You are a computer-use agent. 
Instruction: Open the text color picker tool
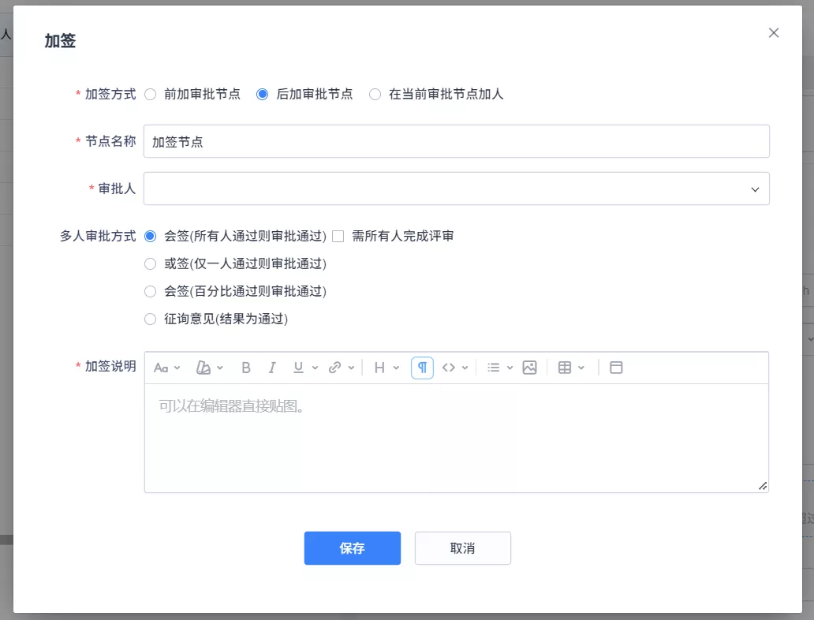click(x=209, y=368)
